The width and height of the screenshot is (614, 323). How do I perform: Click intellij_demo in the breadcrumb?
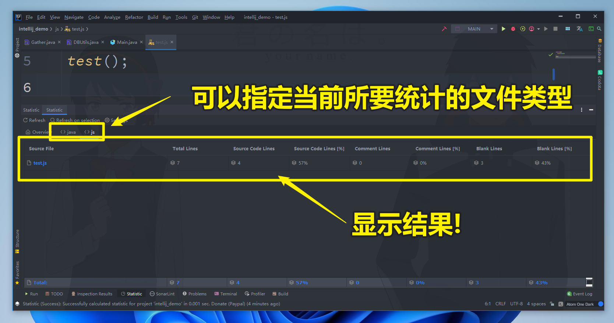pyautogui.click(x=33, y=29)
